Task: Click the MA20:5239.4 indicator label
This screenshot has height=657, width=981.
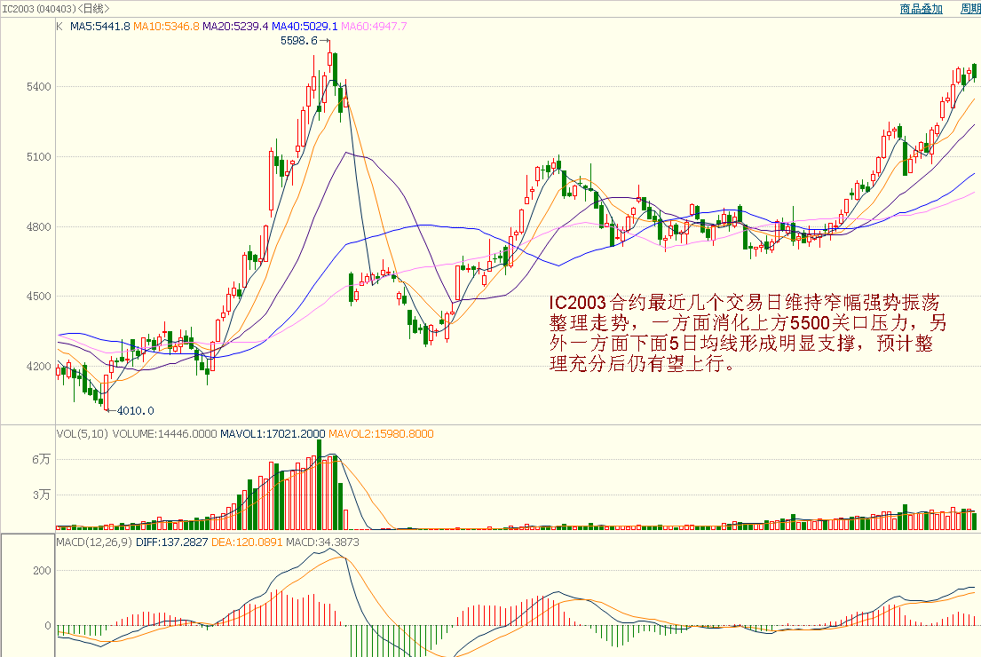Action: coord(235,27)
